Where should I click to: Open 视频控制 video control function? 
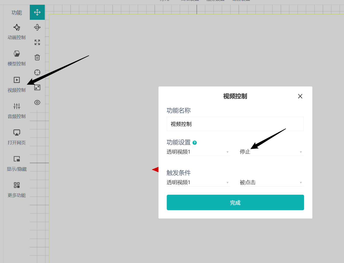click(x=17, y=84)
